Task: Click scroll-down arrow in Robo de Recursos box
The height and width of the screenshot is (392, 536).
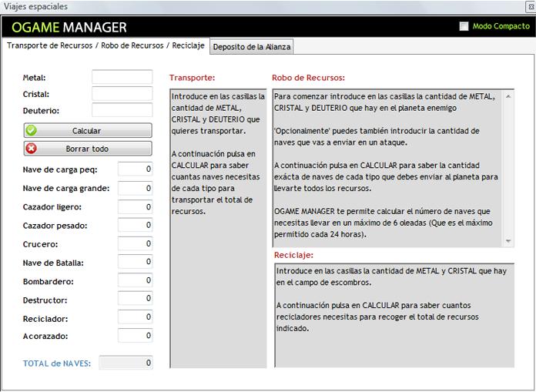Action: [508, 241]
